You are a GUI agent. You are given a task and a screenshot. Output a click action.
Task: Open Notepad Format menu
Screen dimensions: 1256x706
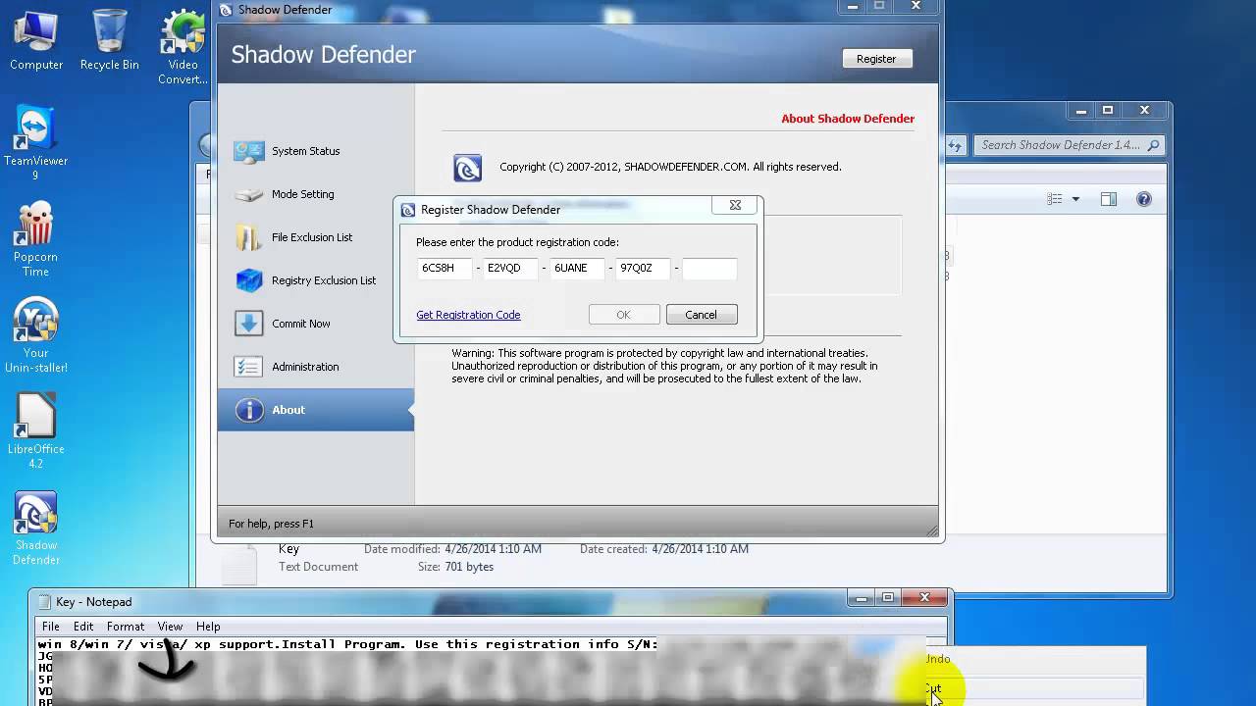pyautogui.click(x=126, y=627)
